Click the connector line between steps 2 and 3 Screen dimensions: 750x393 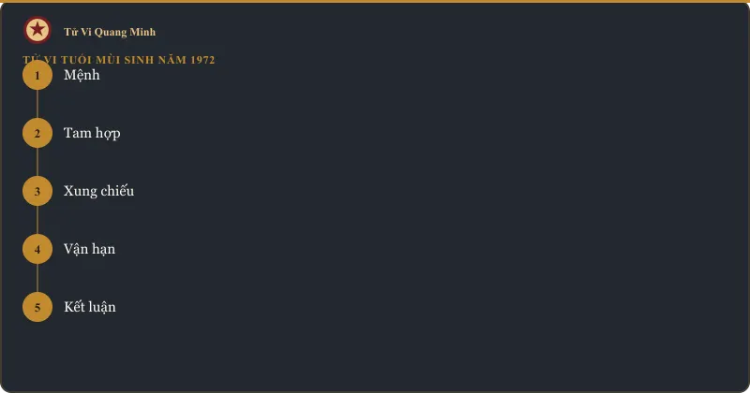[x=37, y=162]
